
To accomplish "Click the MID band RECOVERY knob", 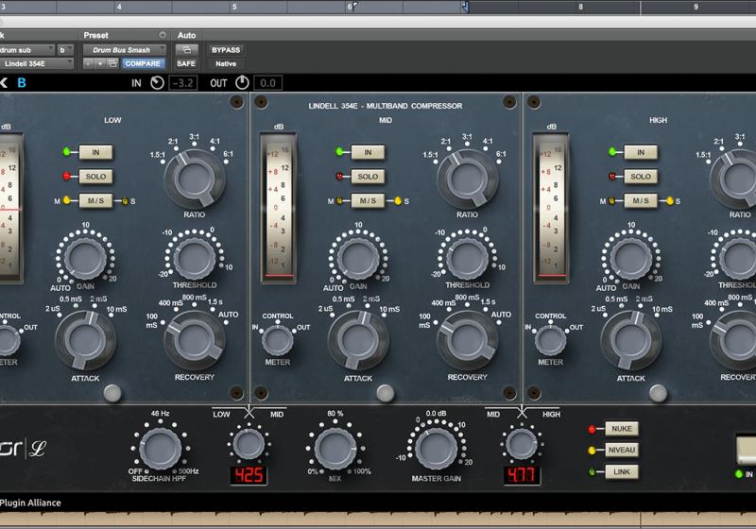I will [x=467, y=340].
